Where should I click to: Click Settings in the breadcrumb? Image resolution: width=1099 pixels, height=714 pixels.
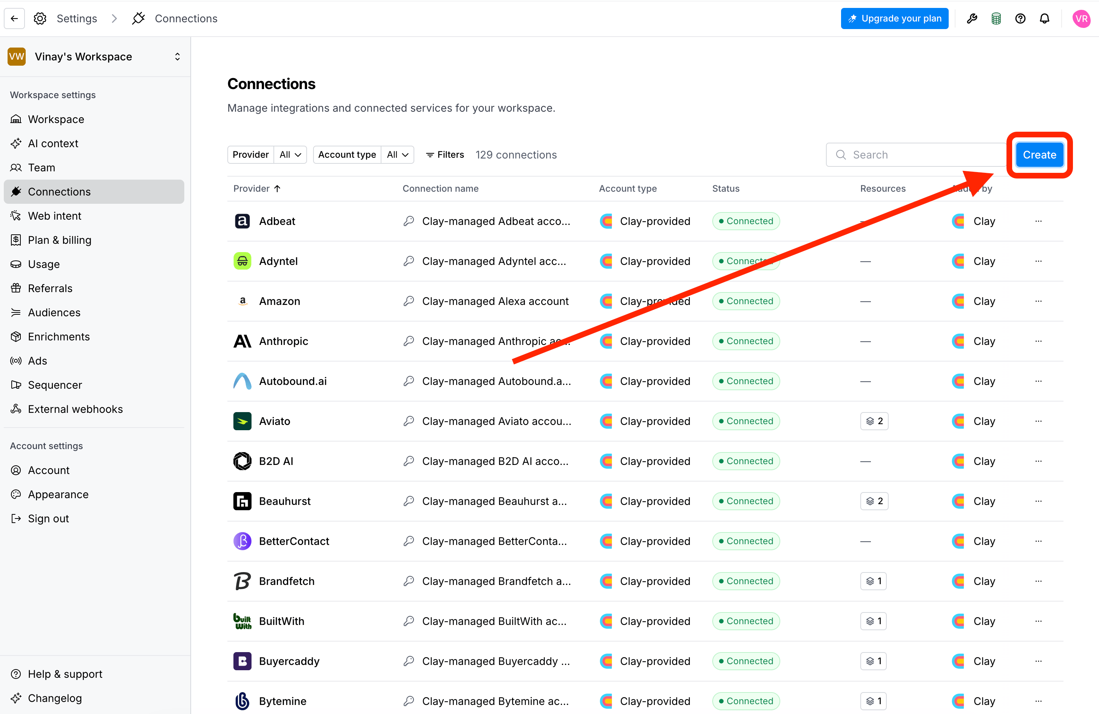click(x=77, y=18)
